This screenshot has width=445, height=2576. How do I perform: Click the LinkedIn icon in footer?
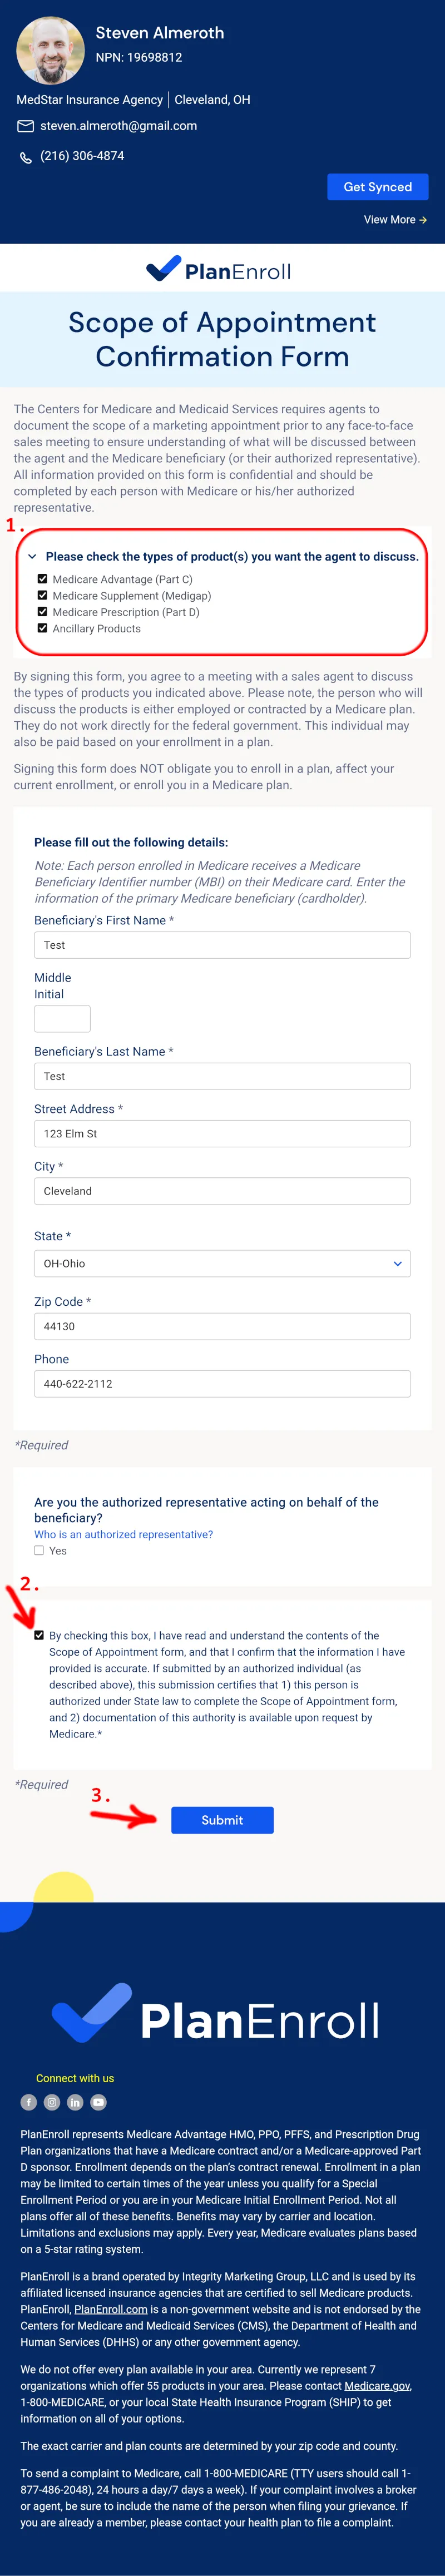[x=75, y=2102]
